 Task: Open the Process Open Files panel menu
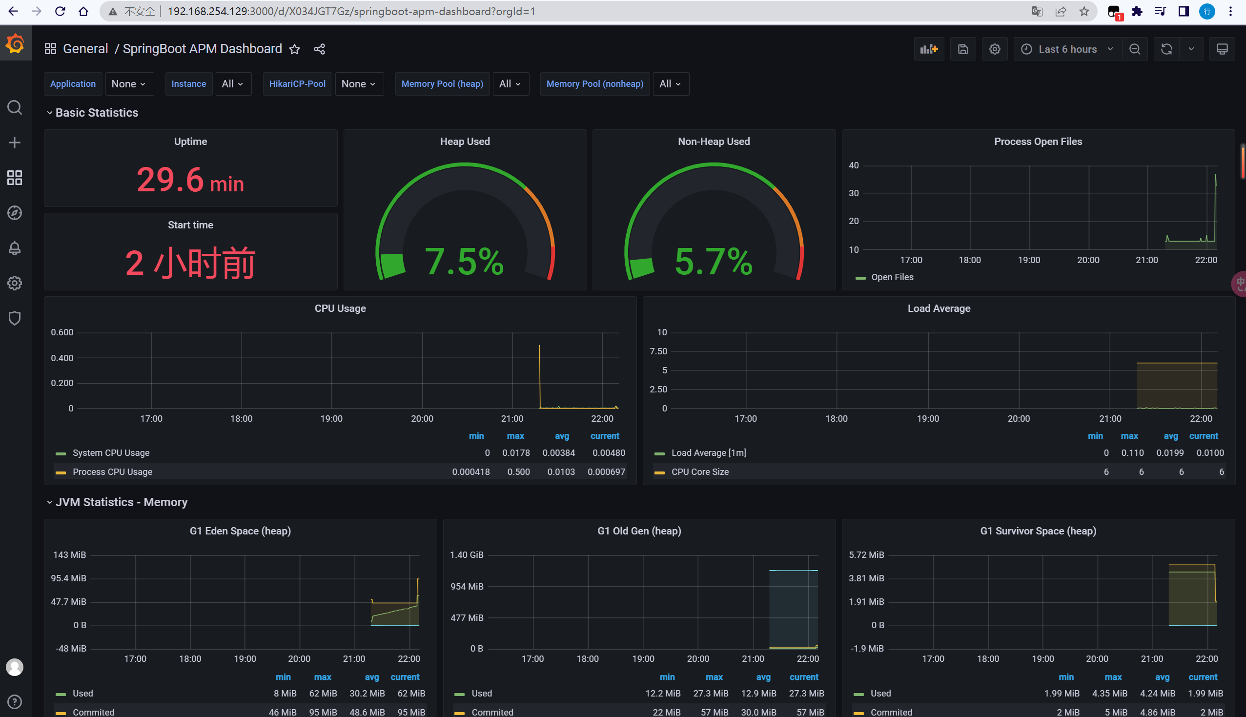(x=1038, y=142)
